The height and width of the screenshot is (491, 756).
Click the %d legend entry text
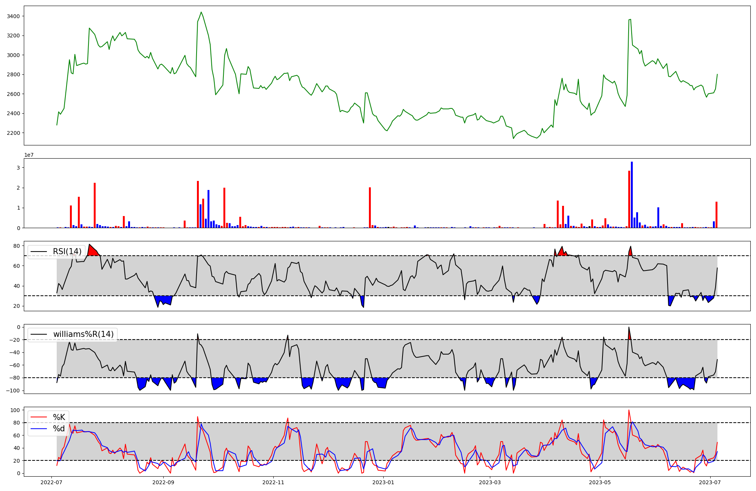pos(59,429)
